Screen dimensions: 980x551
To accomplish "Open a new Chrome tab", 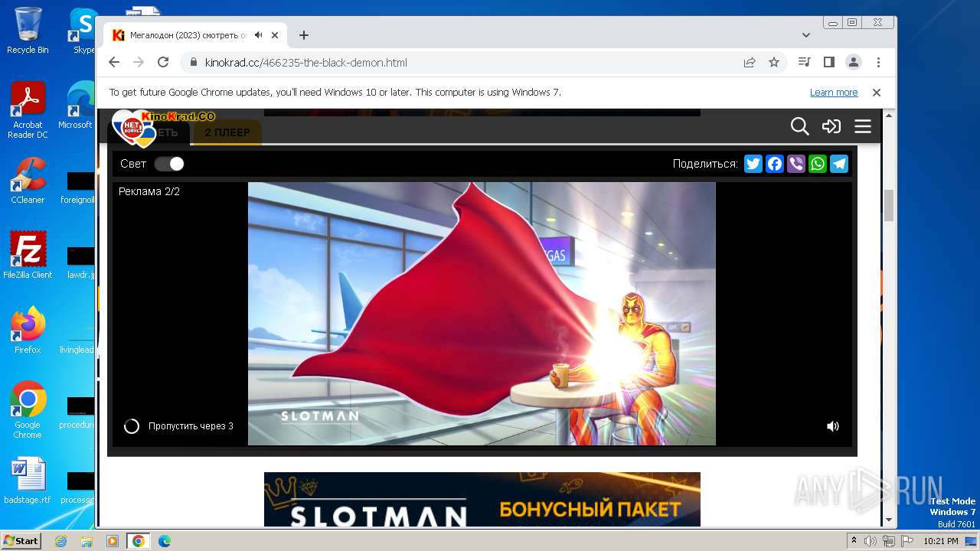I will tap(304, 35).
